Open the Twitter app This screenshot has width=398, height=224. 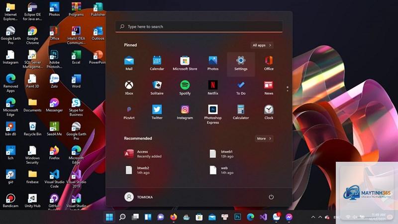coord(157,112)
